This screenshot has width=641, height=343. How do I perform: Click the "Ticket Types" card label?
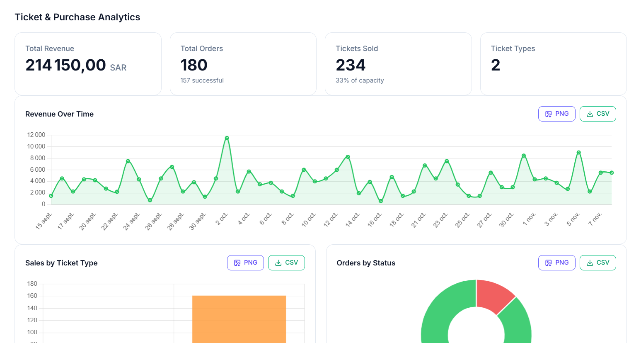[x=513, y=49]
